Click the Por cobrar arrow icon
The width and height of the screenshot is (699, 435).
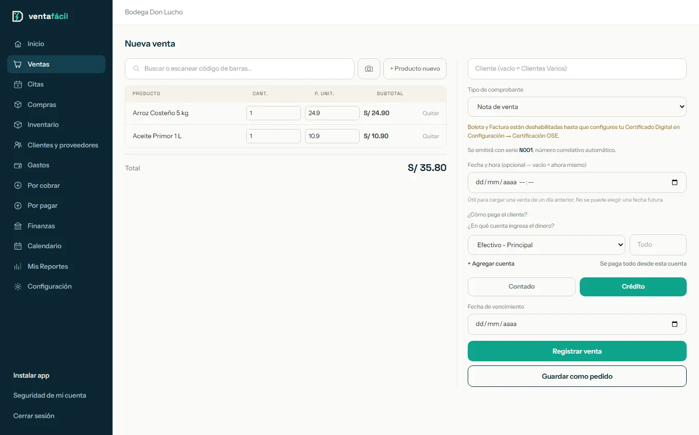(18, 186)
